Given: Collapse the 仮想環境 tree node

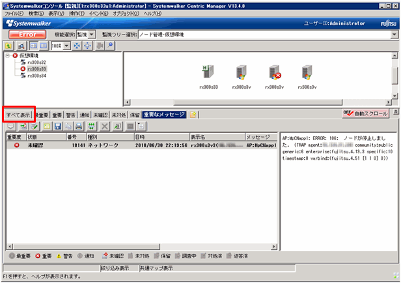Looking at the screenshot, I should click(7, 56).
